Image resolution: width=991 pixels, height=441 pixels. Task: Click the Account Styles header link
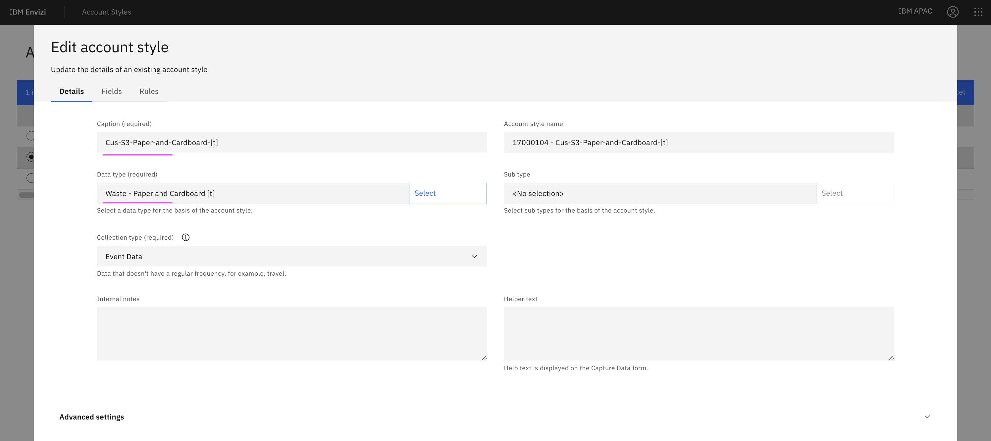107,12
